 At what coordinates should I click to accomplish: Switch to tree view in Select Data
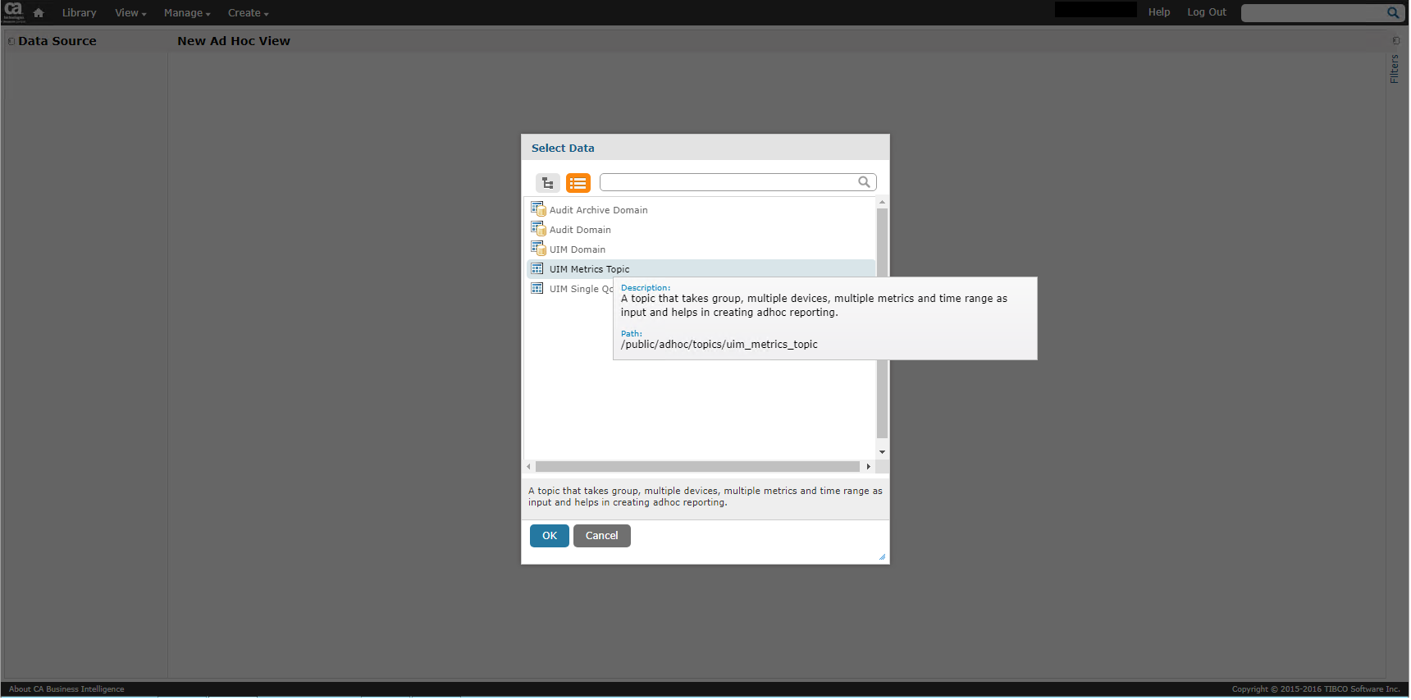548,183
